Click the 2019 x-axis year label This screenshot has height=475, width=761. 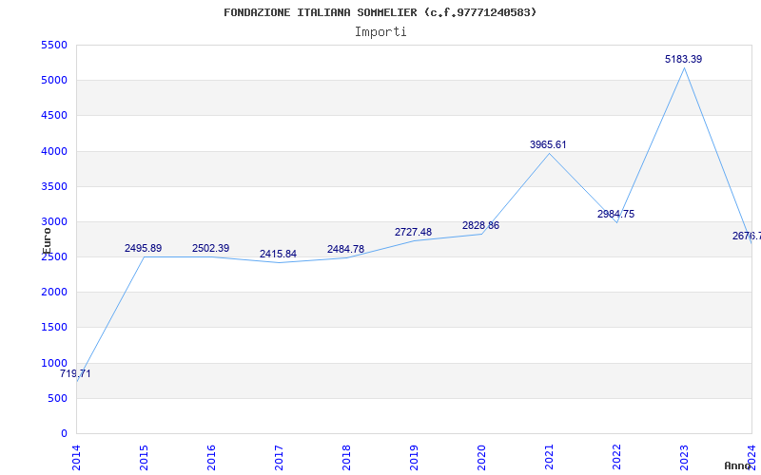(x=414, y=458)
